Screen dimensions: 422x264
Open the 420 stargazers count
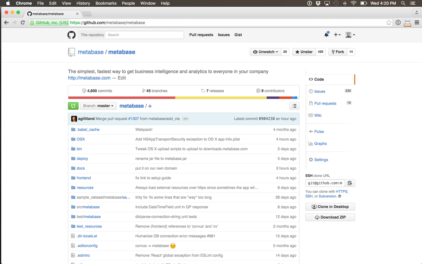pyautogui.click(x=321, y=52)
